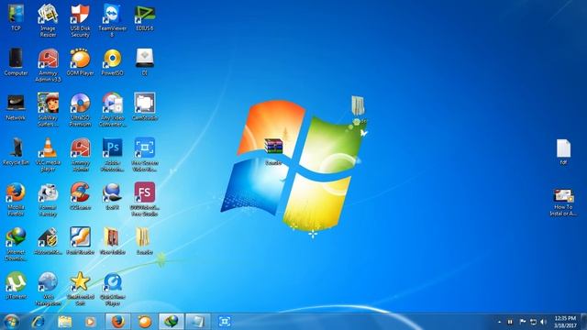Select the Loader WinRAR archive icon
This screenshot has width=587, height=330.
pyautogui.click(x=273, y=152)
